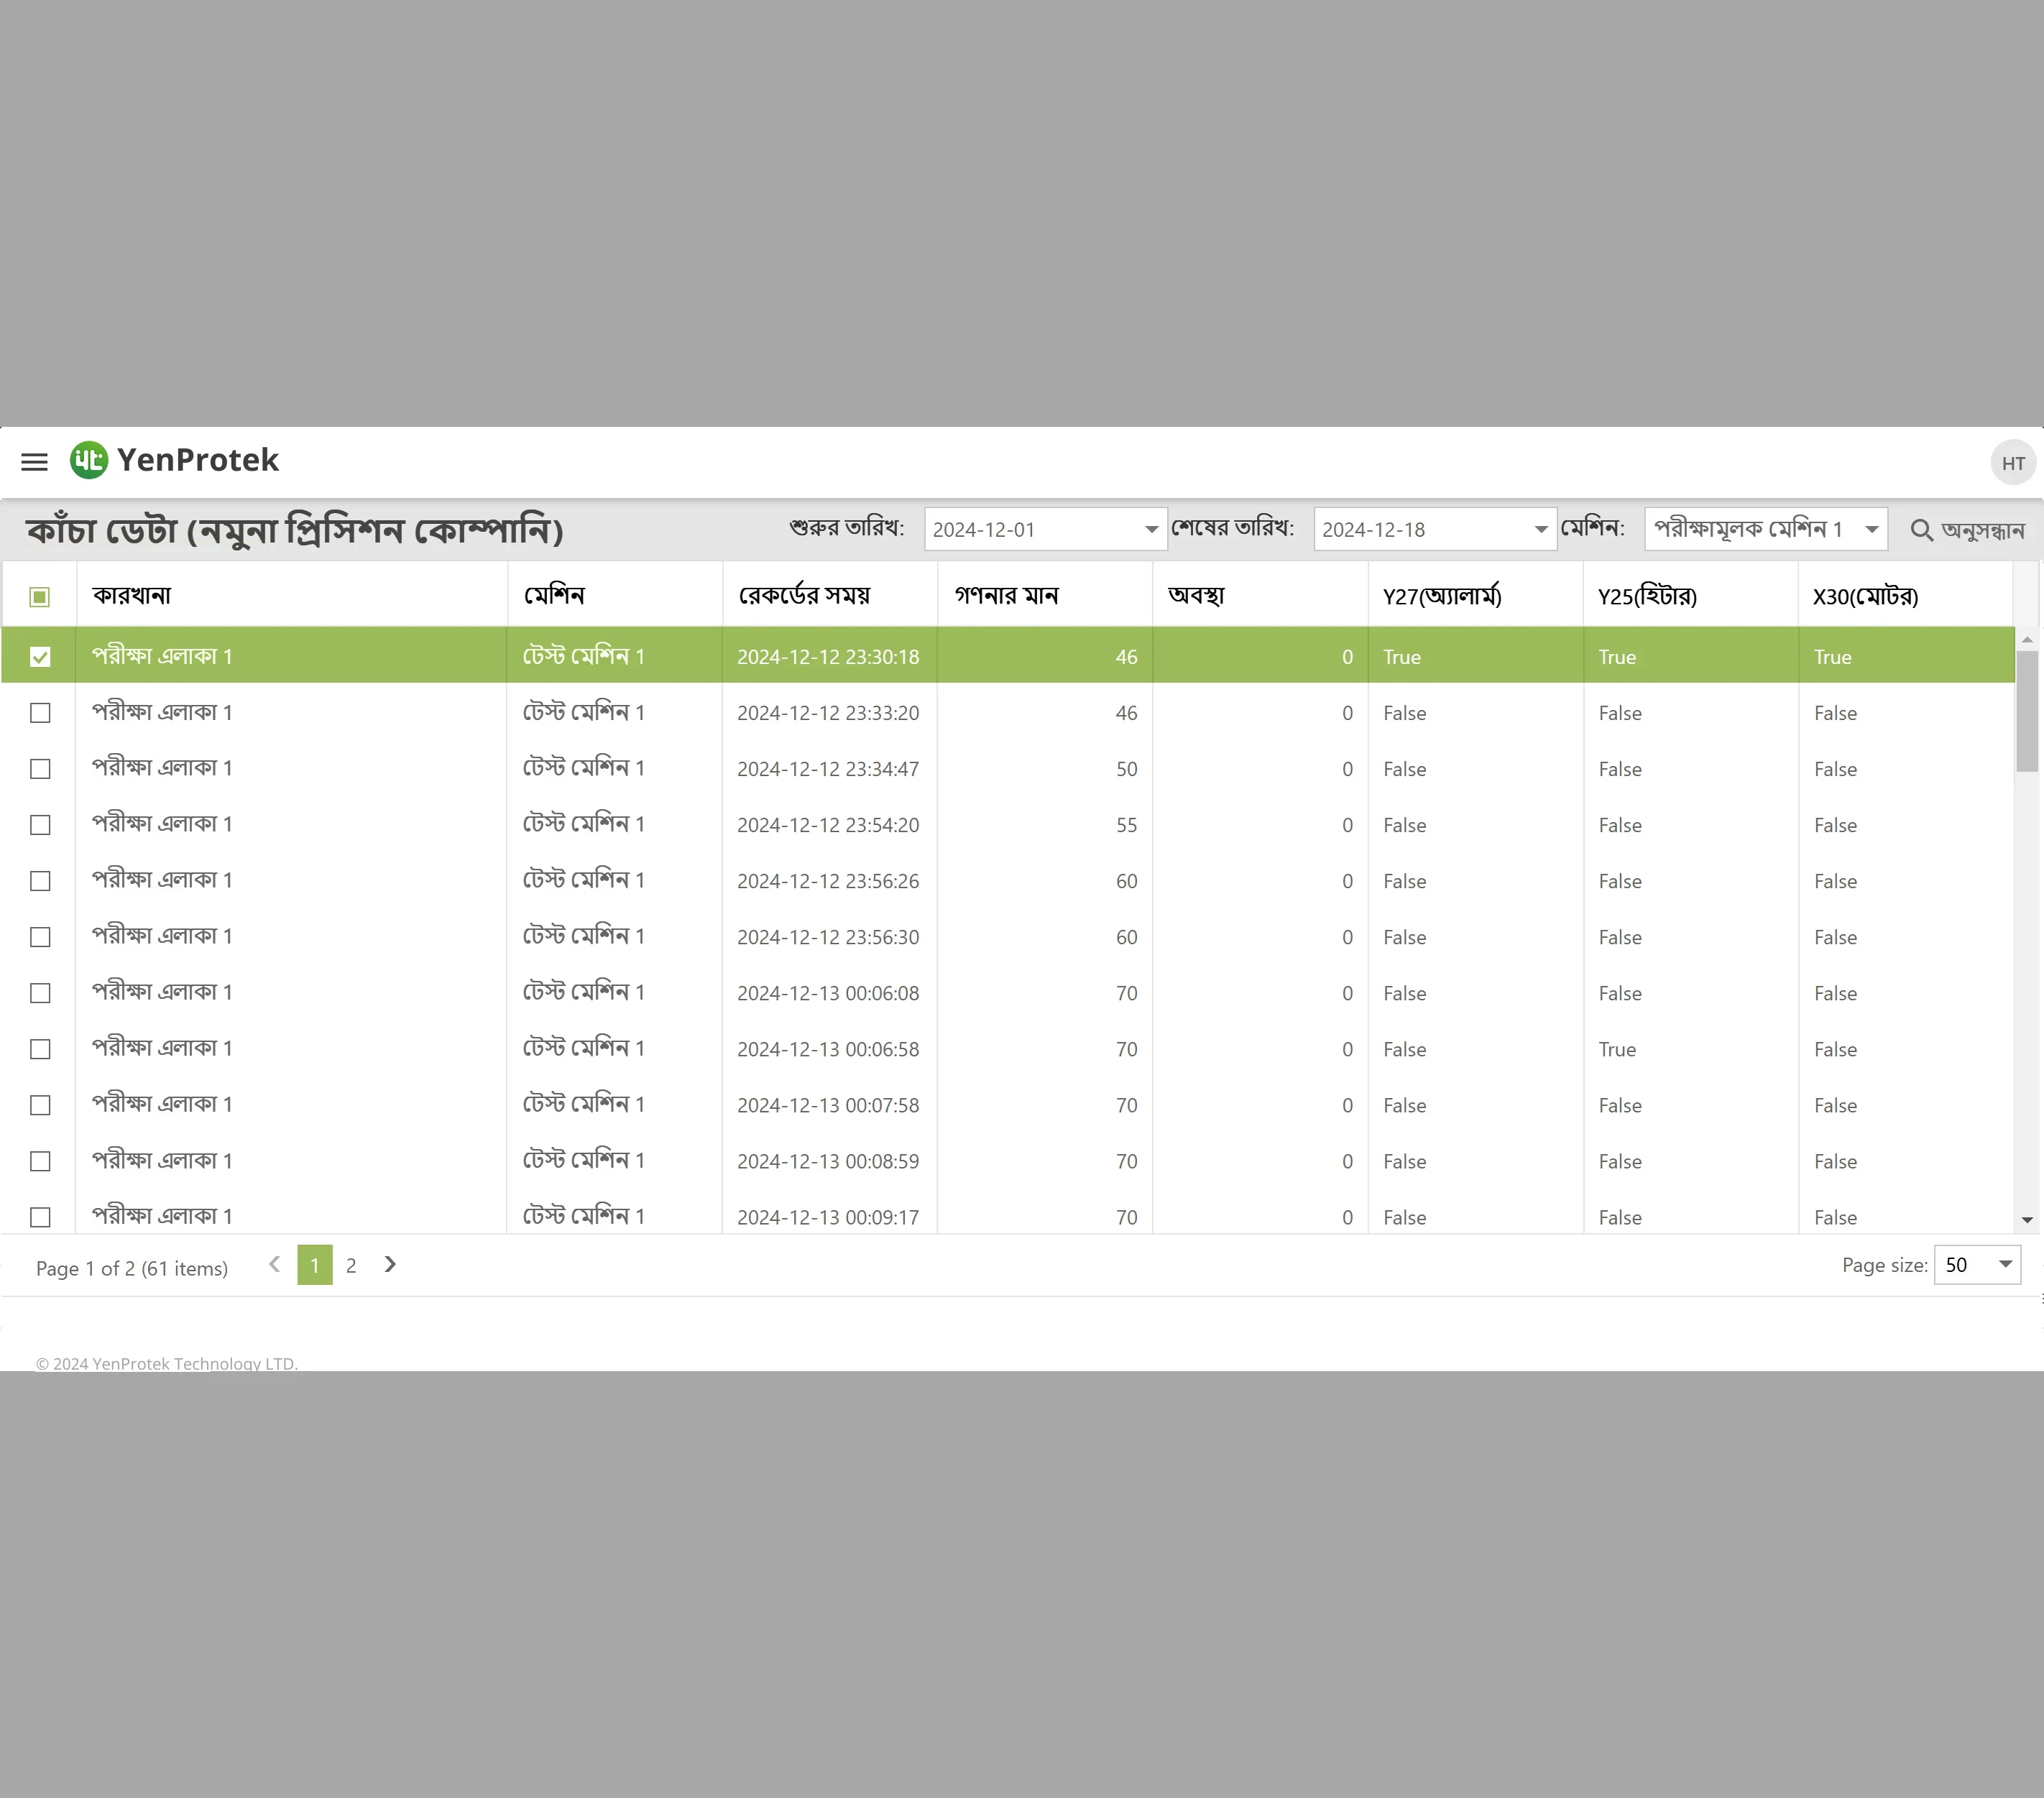Click the 2024-12-13 00:06:08 timestamp cell
This screenshot has width=2044, height=1798.
click(828, 993)
